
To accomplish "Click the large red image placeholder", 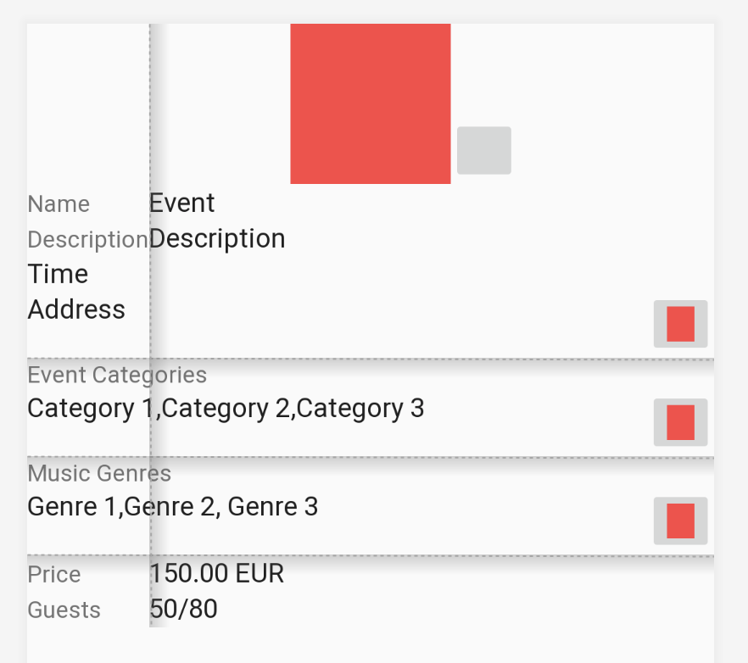I will [x=370, y=103].
